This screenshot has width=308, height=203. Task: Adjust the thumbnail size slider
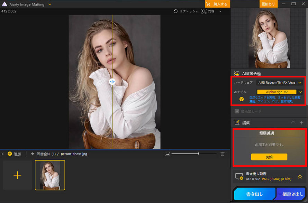199,154
